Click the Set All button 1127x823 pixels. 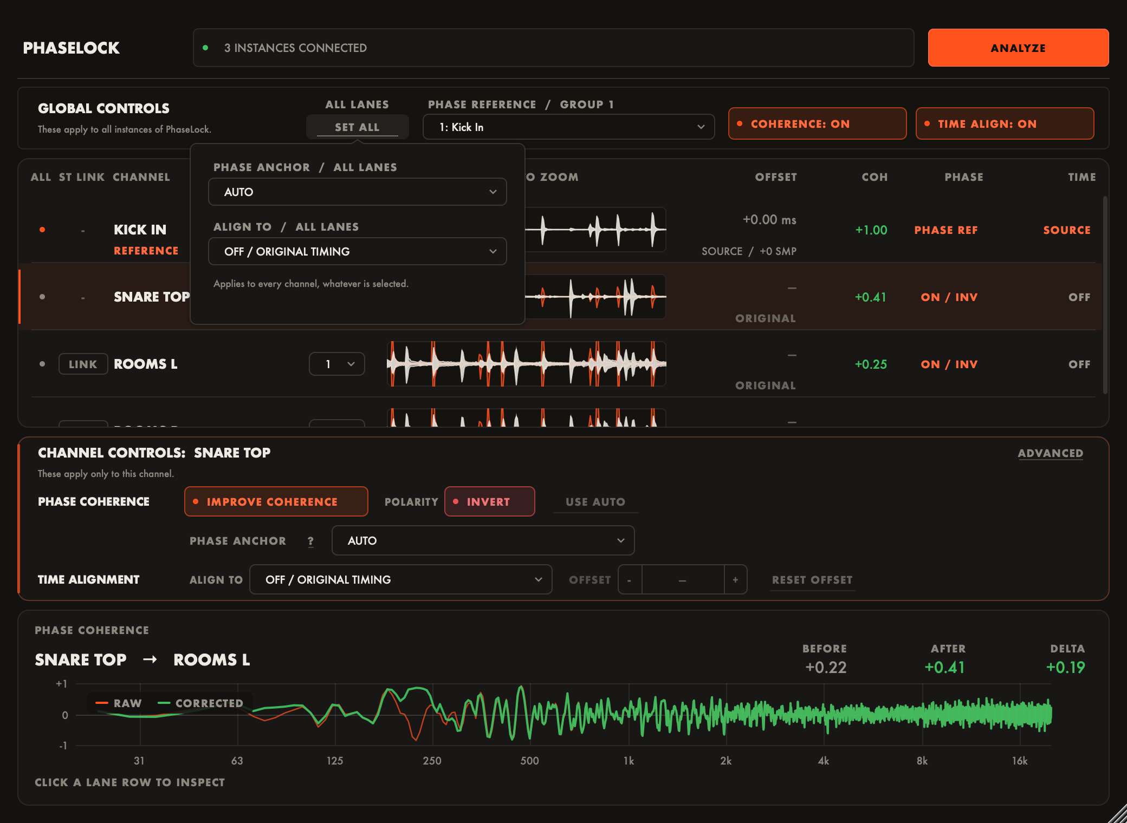(x=358, y=127)
